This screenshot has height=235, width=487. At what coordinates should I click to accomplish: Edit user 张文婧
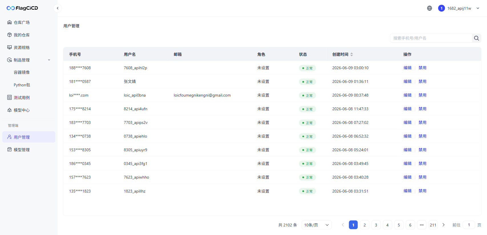(x=407, y=81)
